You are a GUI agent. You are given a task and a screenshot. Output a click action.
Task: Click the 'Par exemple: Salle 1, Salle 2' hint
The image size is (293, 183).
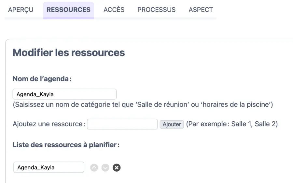[x=232, y=124]
